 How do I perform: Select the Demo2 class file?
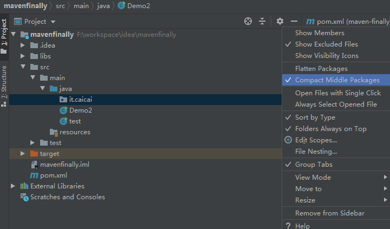click(x=80, y=110)
